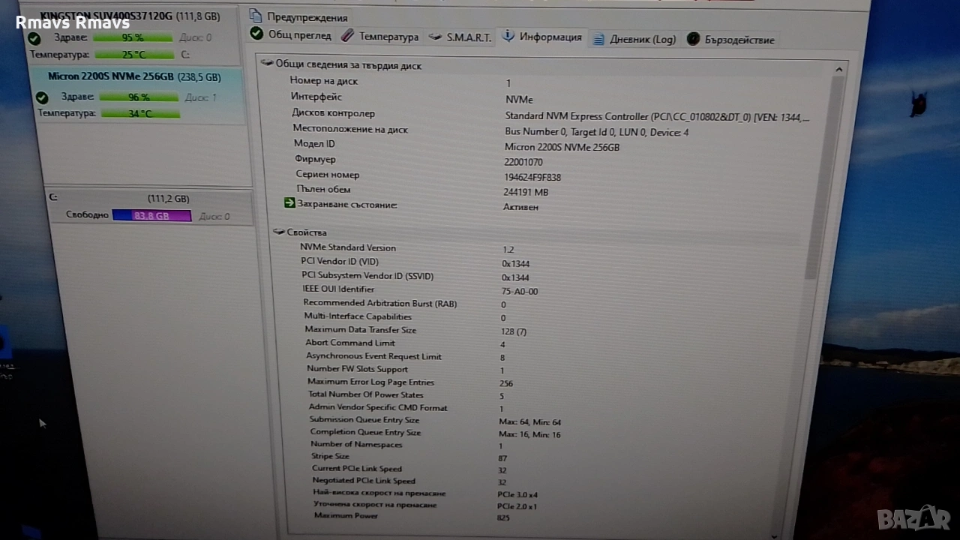This screenshot has width=960, height=540.
Task: Select the Модел ID row label
Action: point(314,144)
